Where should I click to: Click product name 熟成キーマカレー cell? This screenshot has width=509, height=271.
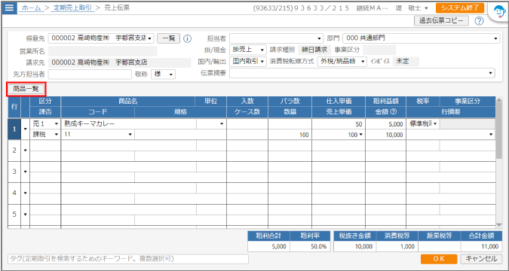point(128,123)
